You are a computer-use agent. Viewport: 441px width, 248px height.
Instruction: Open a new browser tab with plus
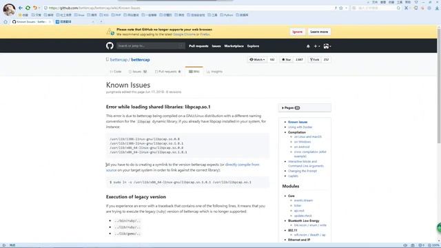(101, 21)
